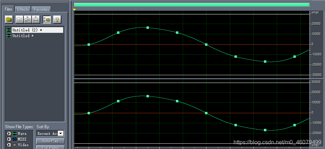Open a file with the yellow folder icon

click(x=9, y=20)
